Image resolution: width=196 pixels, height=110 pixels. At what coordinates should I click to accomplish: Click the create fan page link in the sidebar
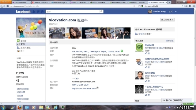point(23,89)
